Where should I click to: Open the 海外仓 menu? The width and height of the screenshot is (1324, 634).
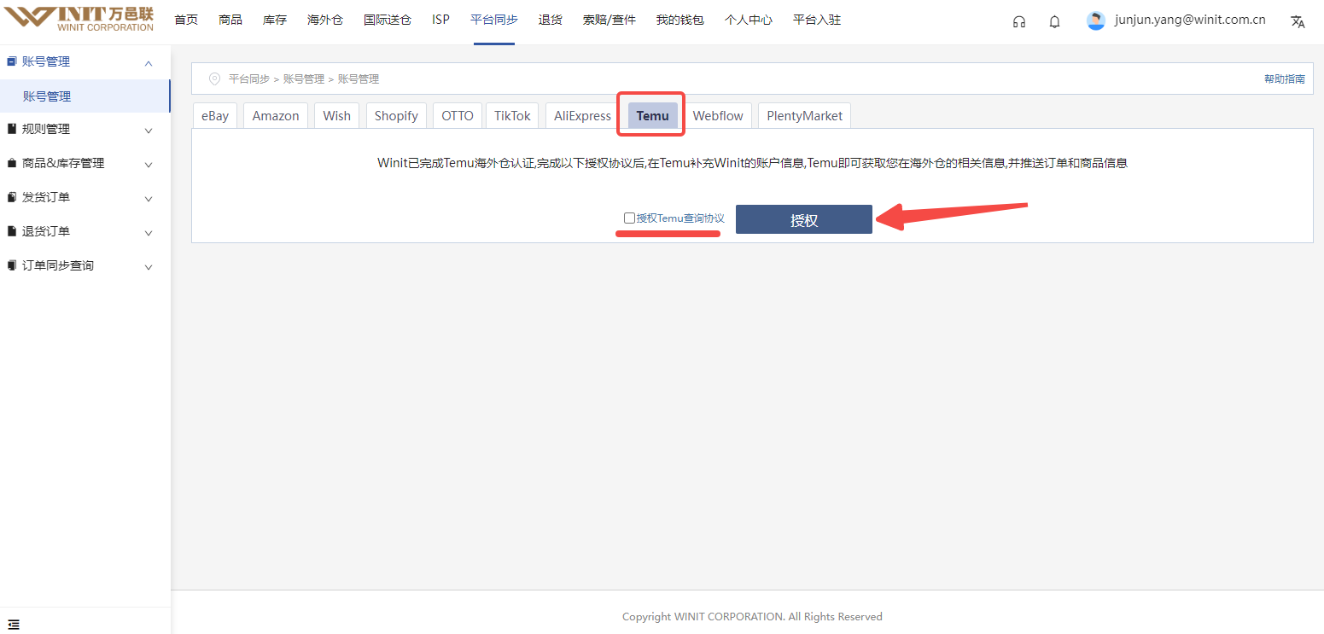coord(325,20)
